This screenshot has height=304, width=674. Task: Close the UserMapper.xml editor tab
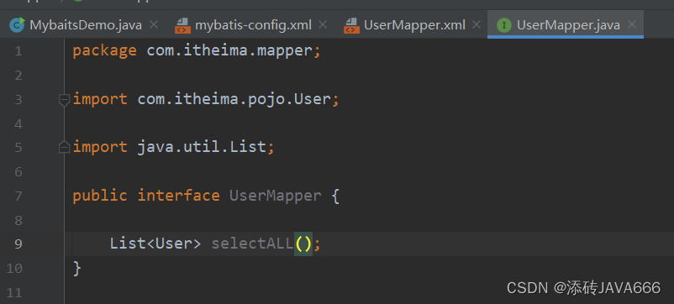pyautogui.click(x=477, y=25)
